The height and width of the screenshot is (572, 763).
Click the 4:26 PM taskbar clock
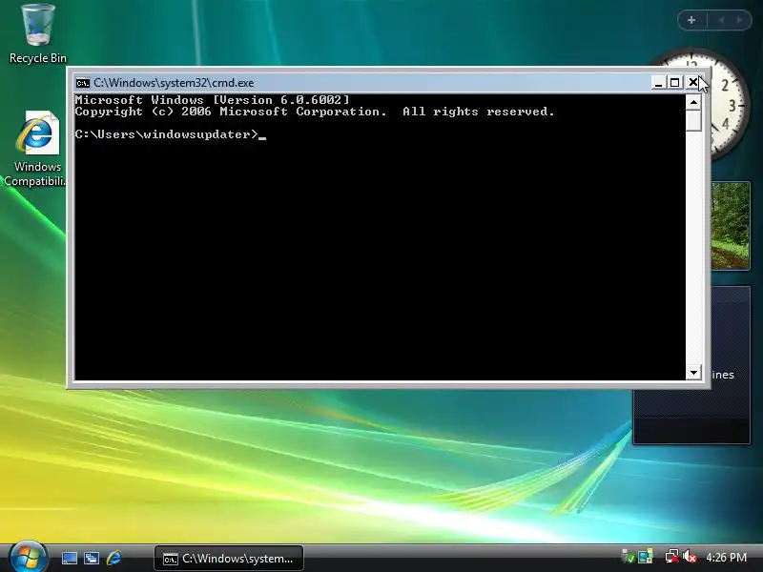coord(726,558)
